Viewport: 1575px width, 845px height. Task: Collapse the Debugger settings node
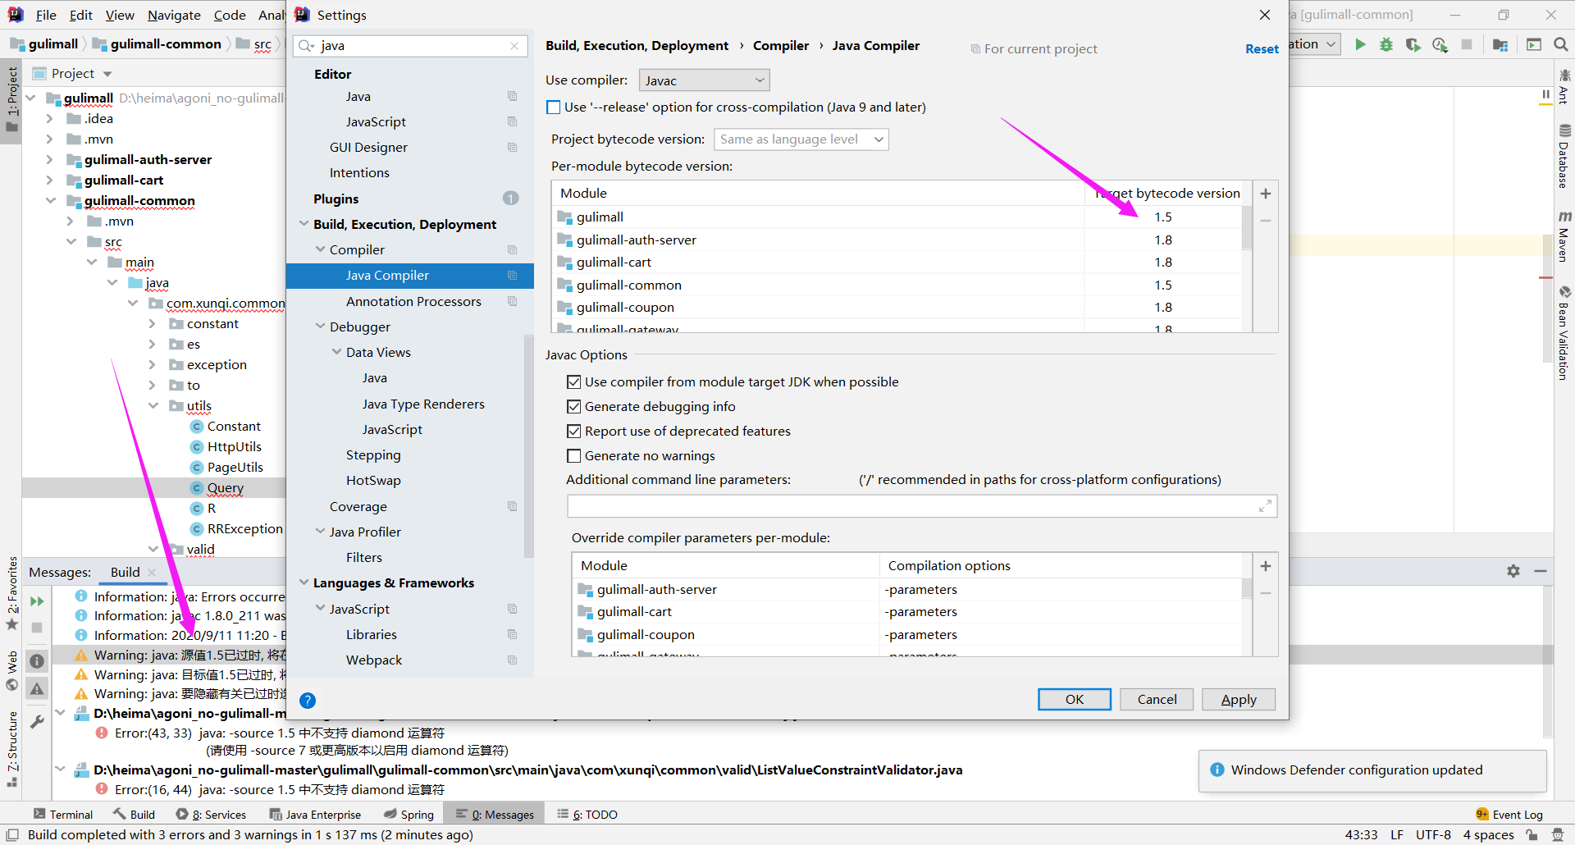point(320,327)
